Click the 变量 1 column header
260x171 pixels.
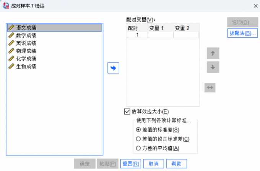(x=161, y=28)
